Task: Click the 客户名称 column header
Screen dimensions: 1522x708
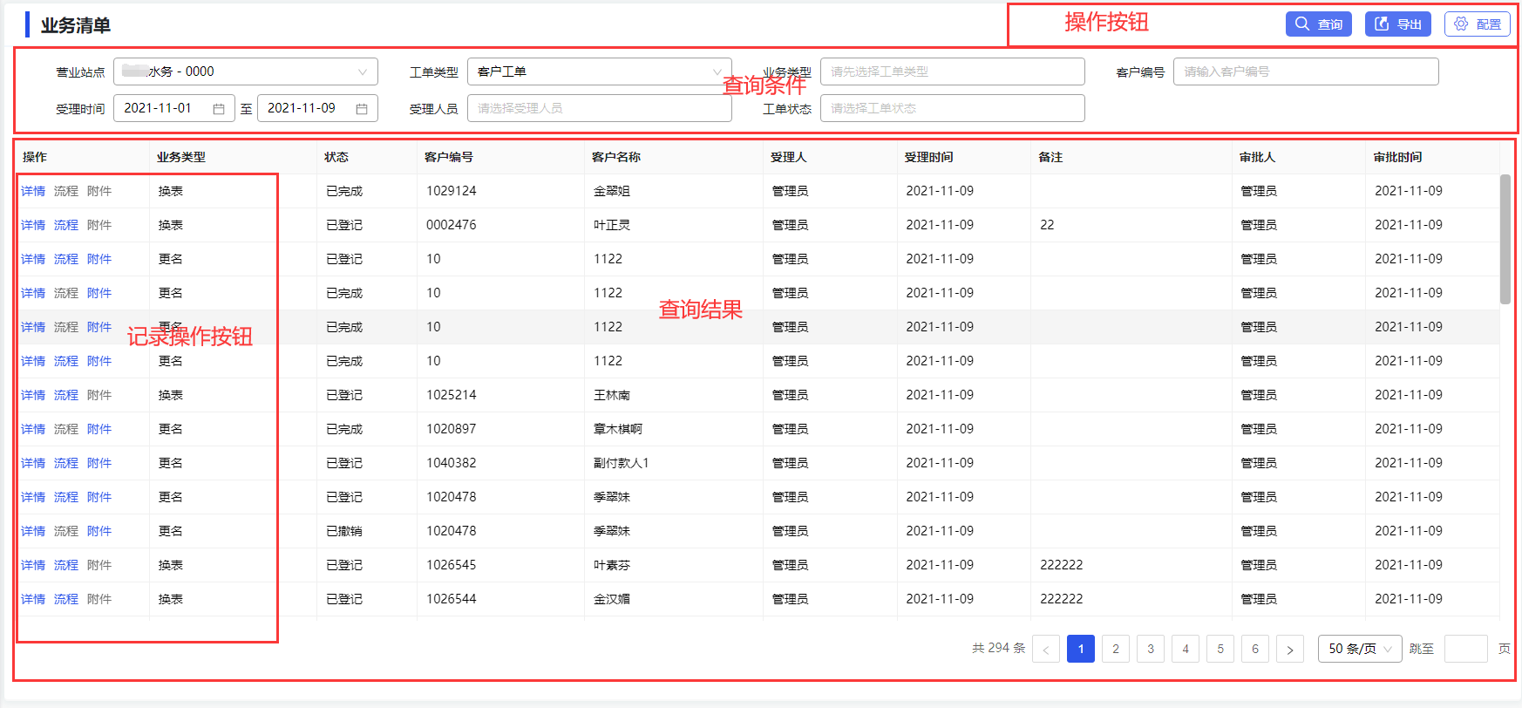Action: point(616,157)
